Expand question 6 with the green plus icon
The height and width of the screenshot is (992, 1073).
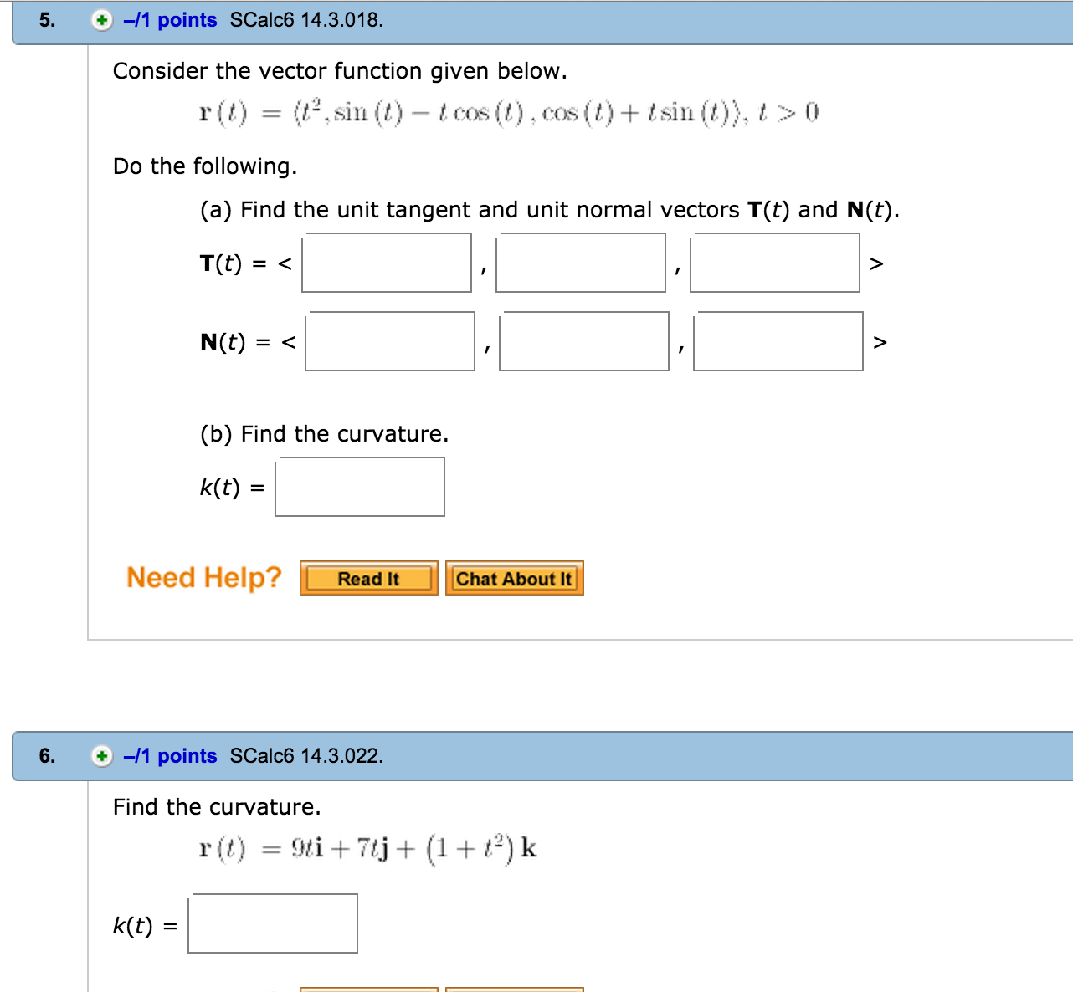[100, 754]
